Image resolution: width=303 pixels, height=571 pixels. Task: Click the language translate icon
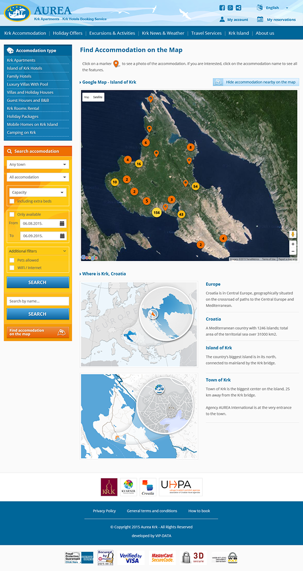click(260, 7)
